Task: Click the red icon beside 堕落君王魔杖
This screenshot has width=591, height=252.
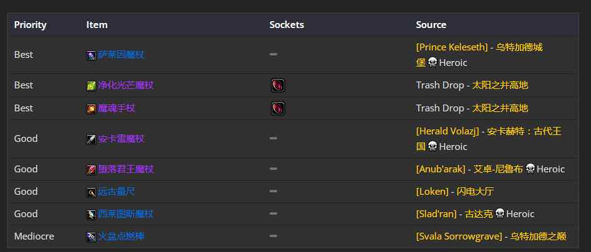Action: [x=91, y=170]
